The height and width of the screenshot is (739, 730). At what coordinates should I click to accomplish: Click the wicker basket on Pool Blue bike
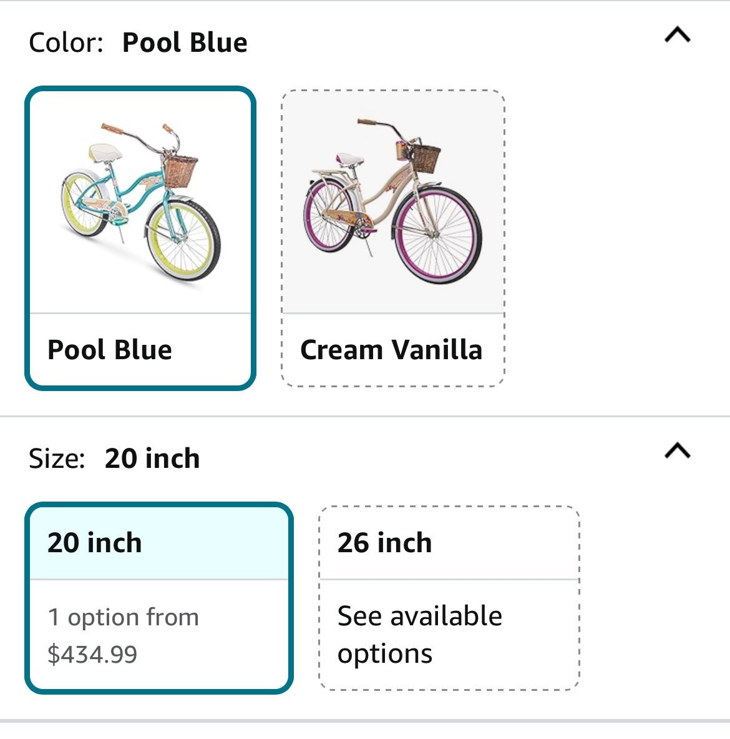180,172
